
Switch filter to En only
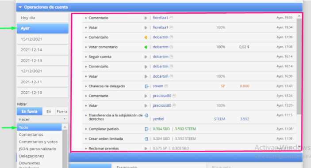[49, 112]
